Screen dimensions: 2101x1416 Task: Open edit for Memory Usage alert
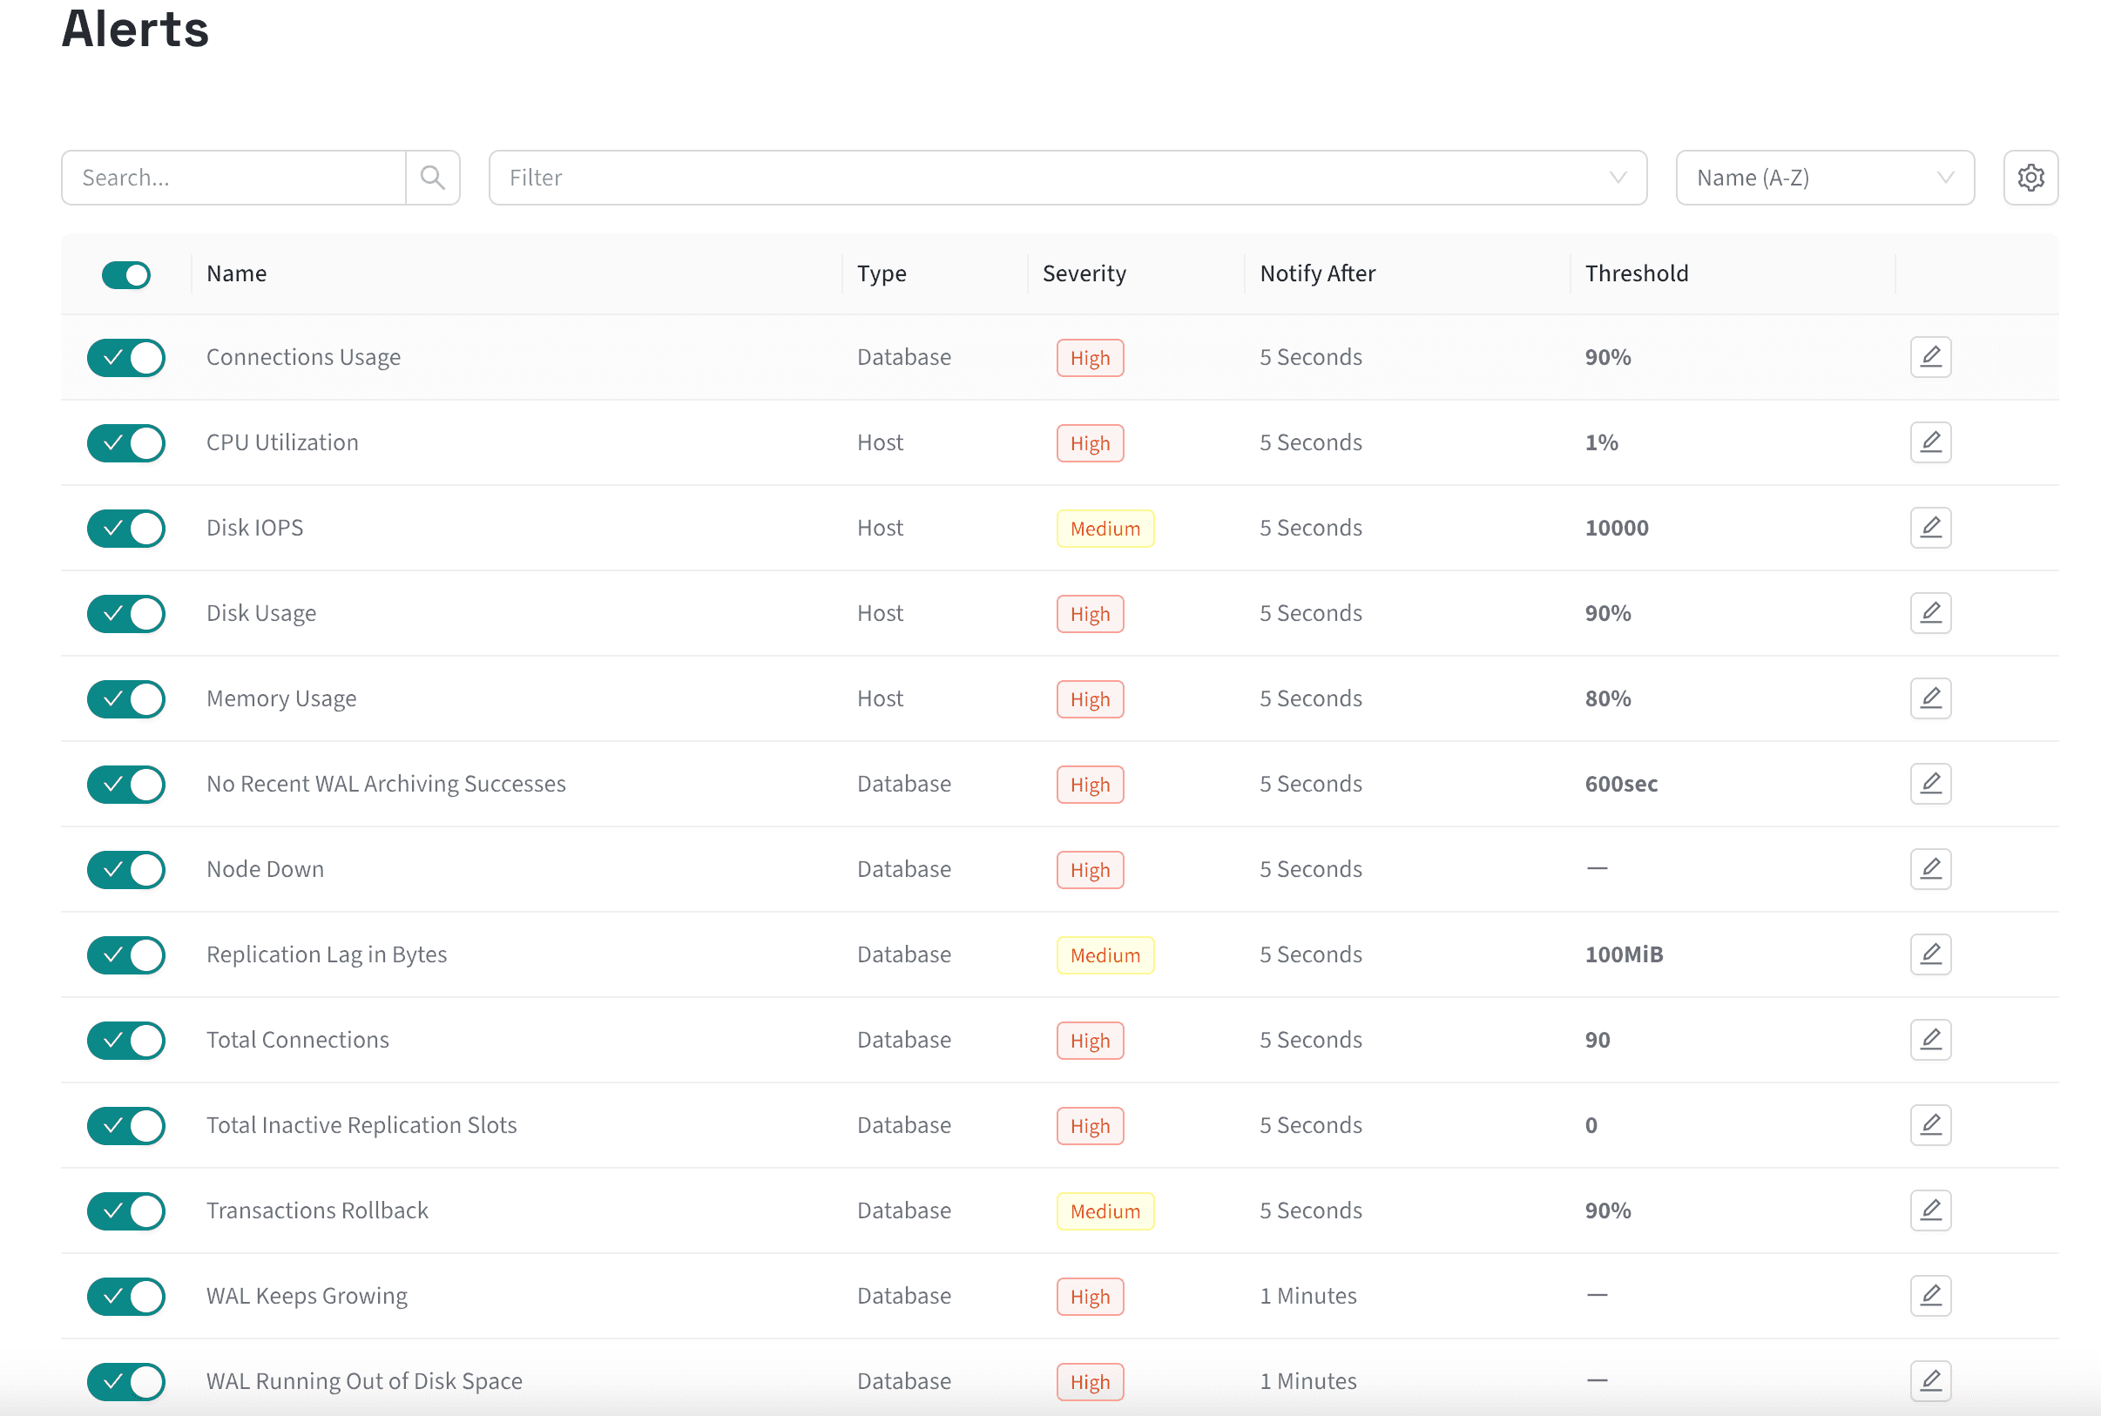1930,698
